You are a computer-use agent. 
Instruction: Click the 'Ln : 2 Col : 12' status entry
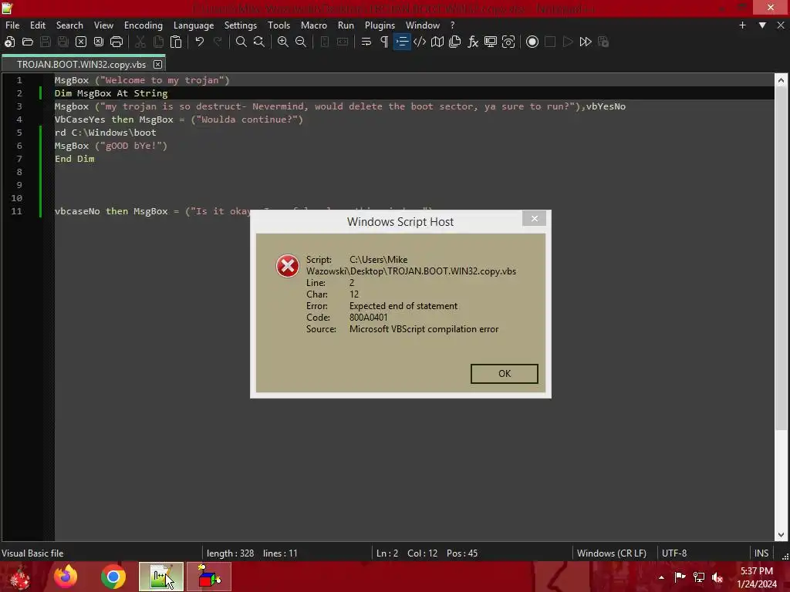(407, 553)
